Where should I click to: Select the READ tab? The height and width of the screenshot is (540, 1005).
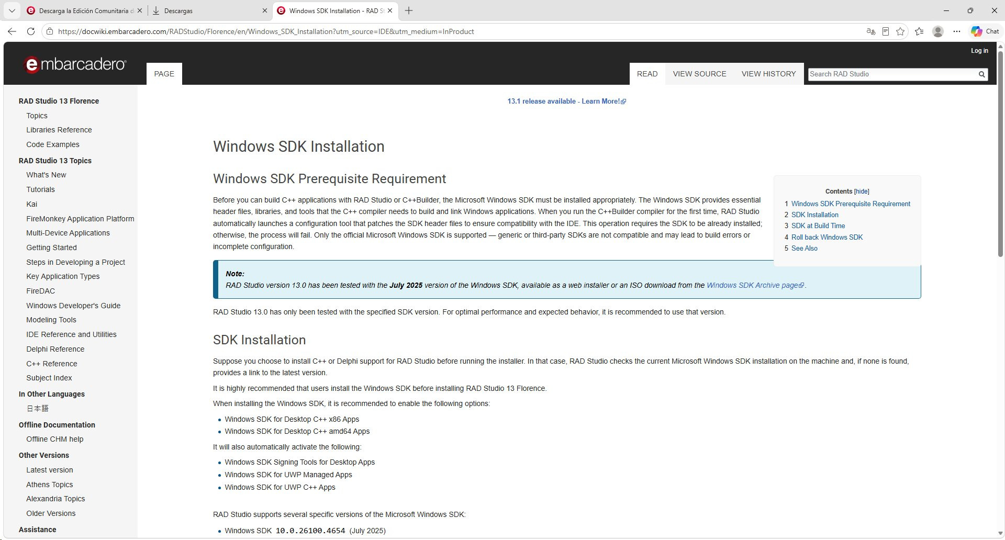click(647, 74)
